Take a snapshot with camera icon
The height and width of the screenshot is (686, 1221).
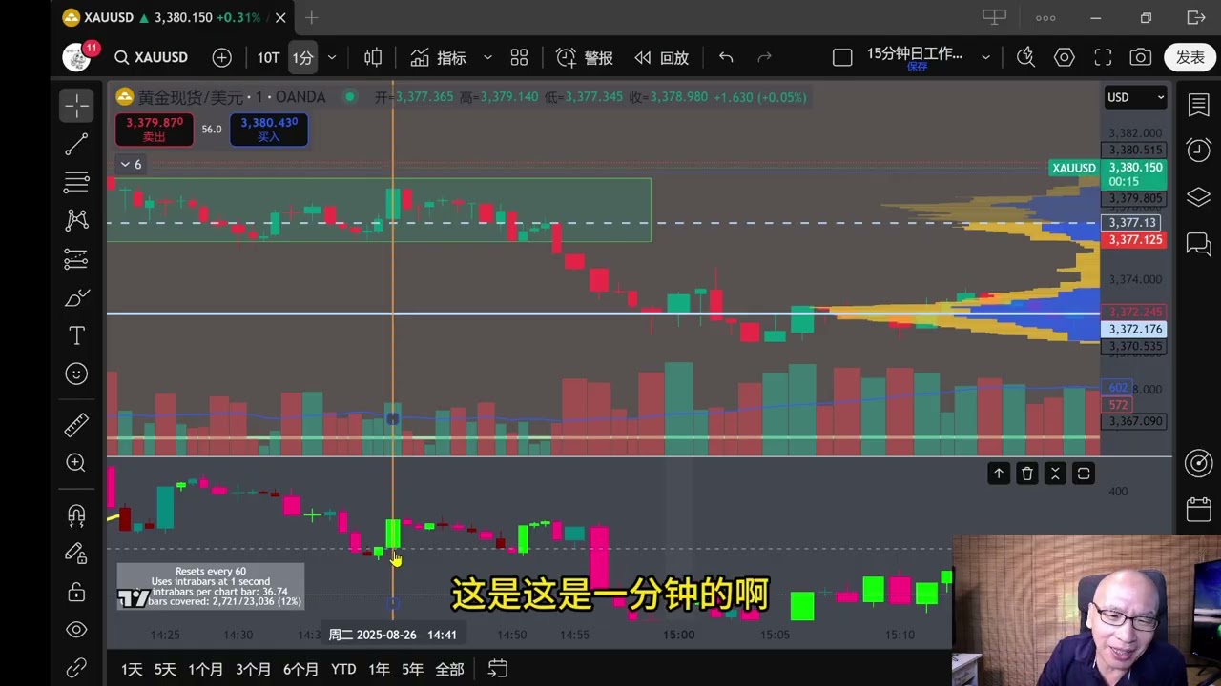coord(1140,57)
